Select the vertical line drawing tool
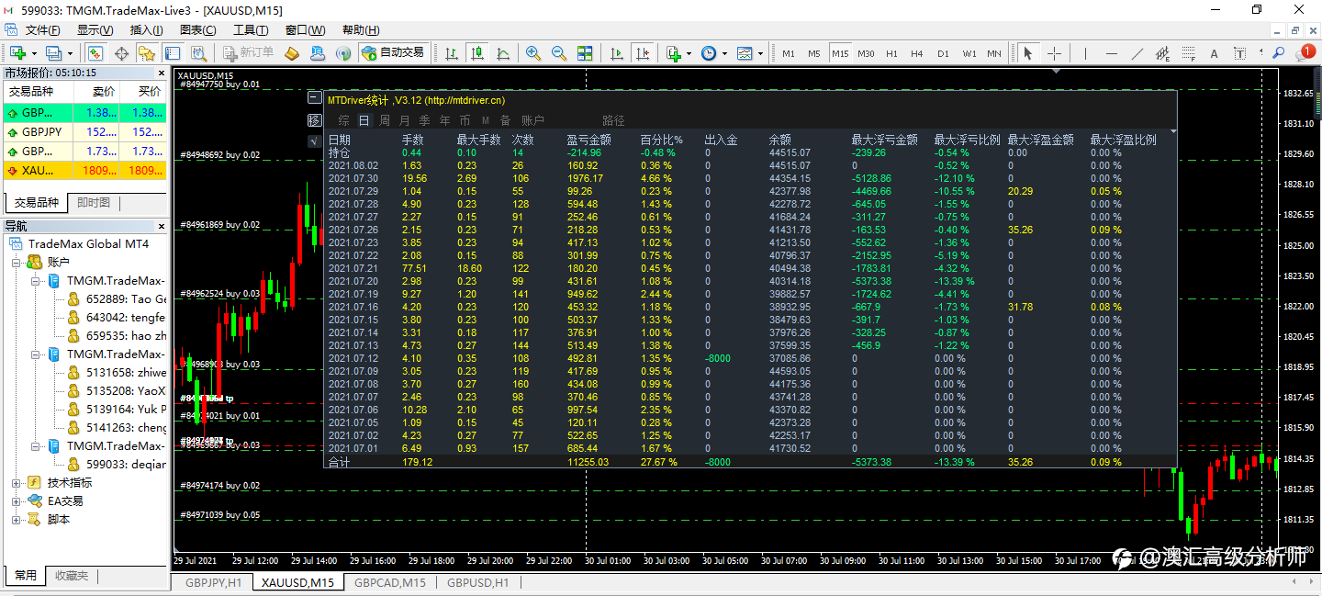1322x596 pixels. point(1085,53)
